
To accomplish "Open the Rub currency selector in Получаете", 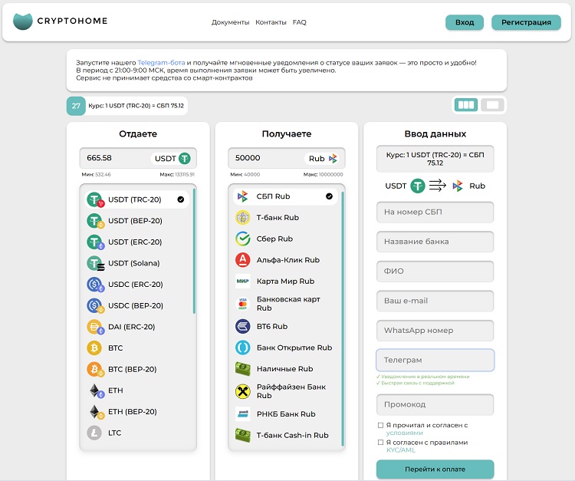I will point(322,159).
